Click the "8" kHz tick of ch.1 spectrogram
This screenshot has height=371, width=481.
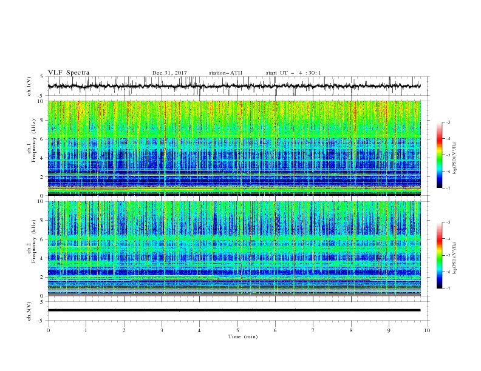[43, 120]
